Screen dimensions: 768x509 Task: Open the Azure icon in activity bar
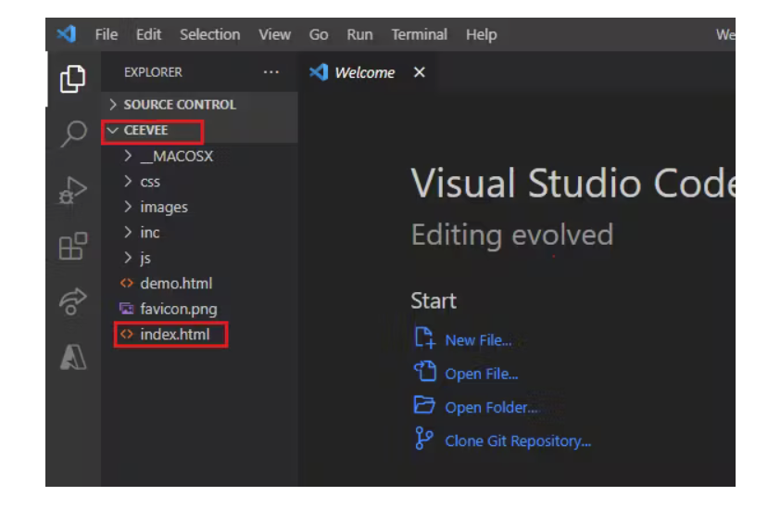(x=72, y=357)
